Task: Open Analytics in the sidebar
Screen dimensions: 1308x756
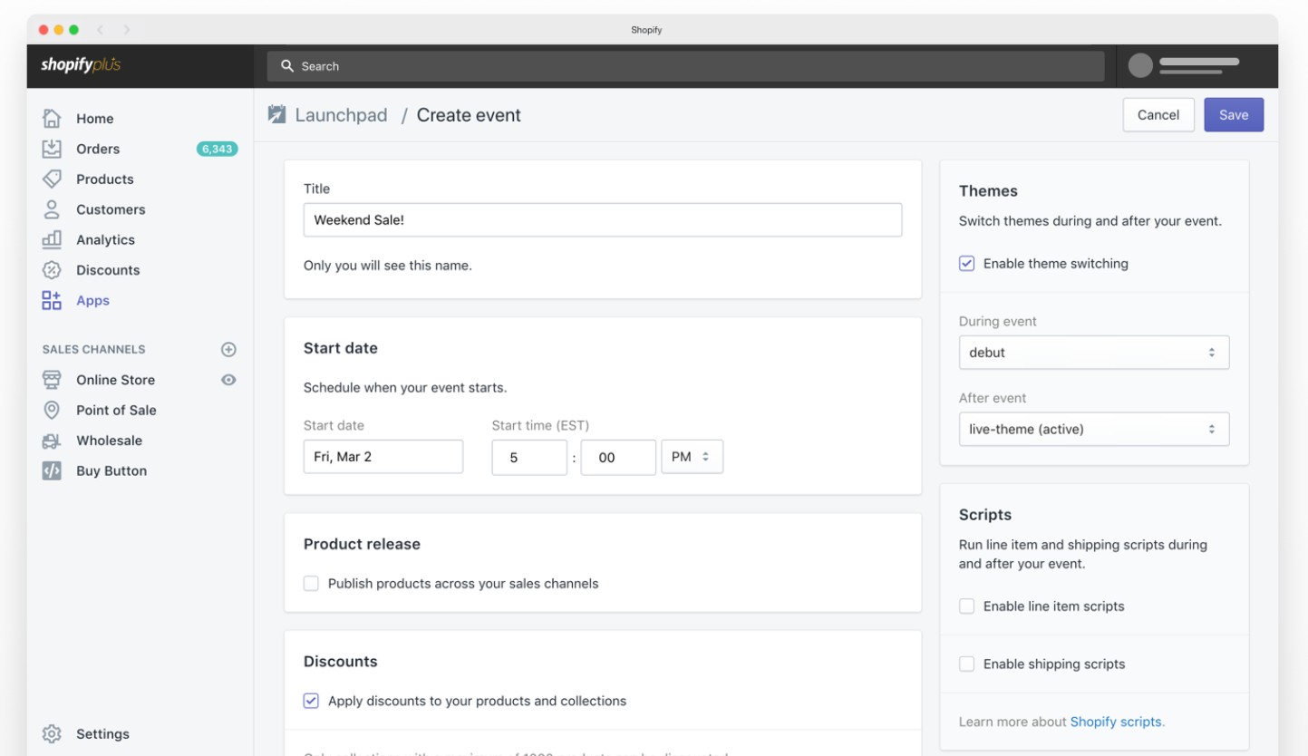Action: [105, 240]
